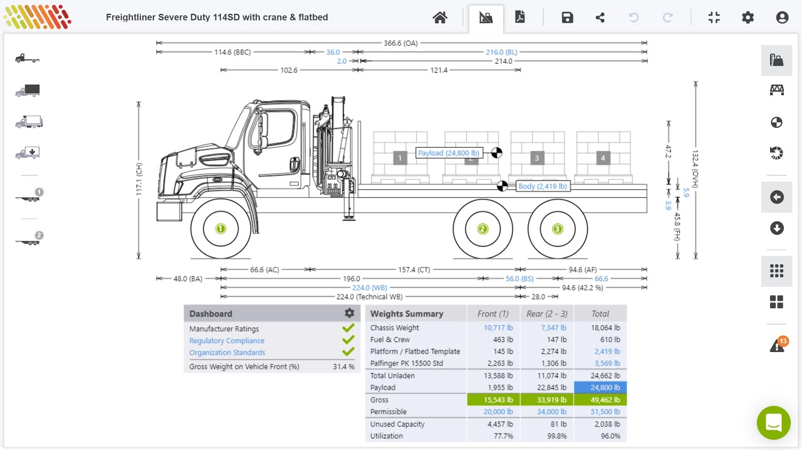
Task: Open warnings icon with 13 badge
Action: coord(778,345)
